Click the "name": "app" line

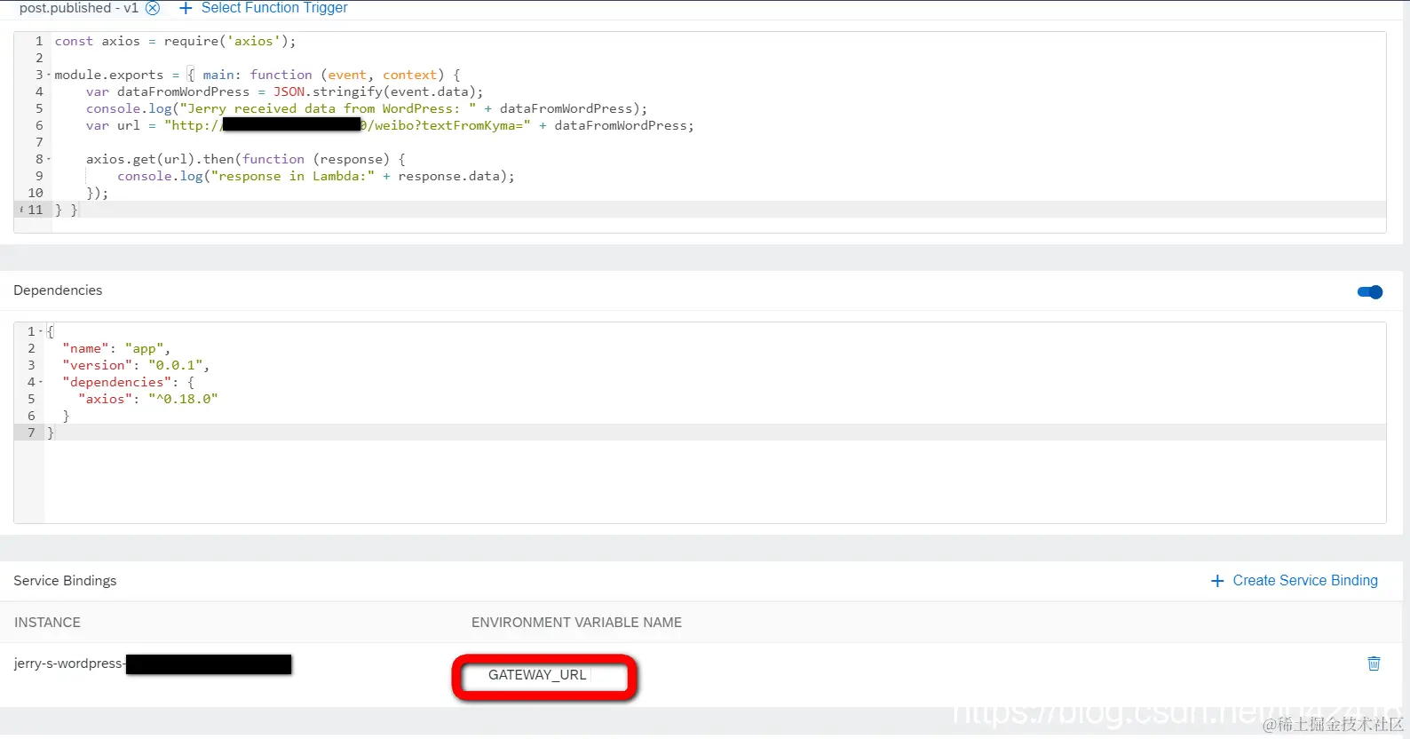pos(116,348)
